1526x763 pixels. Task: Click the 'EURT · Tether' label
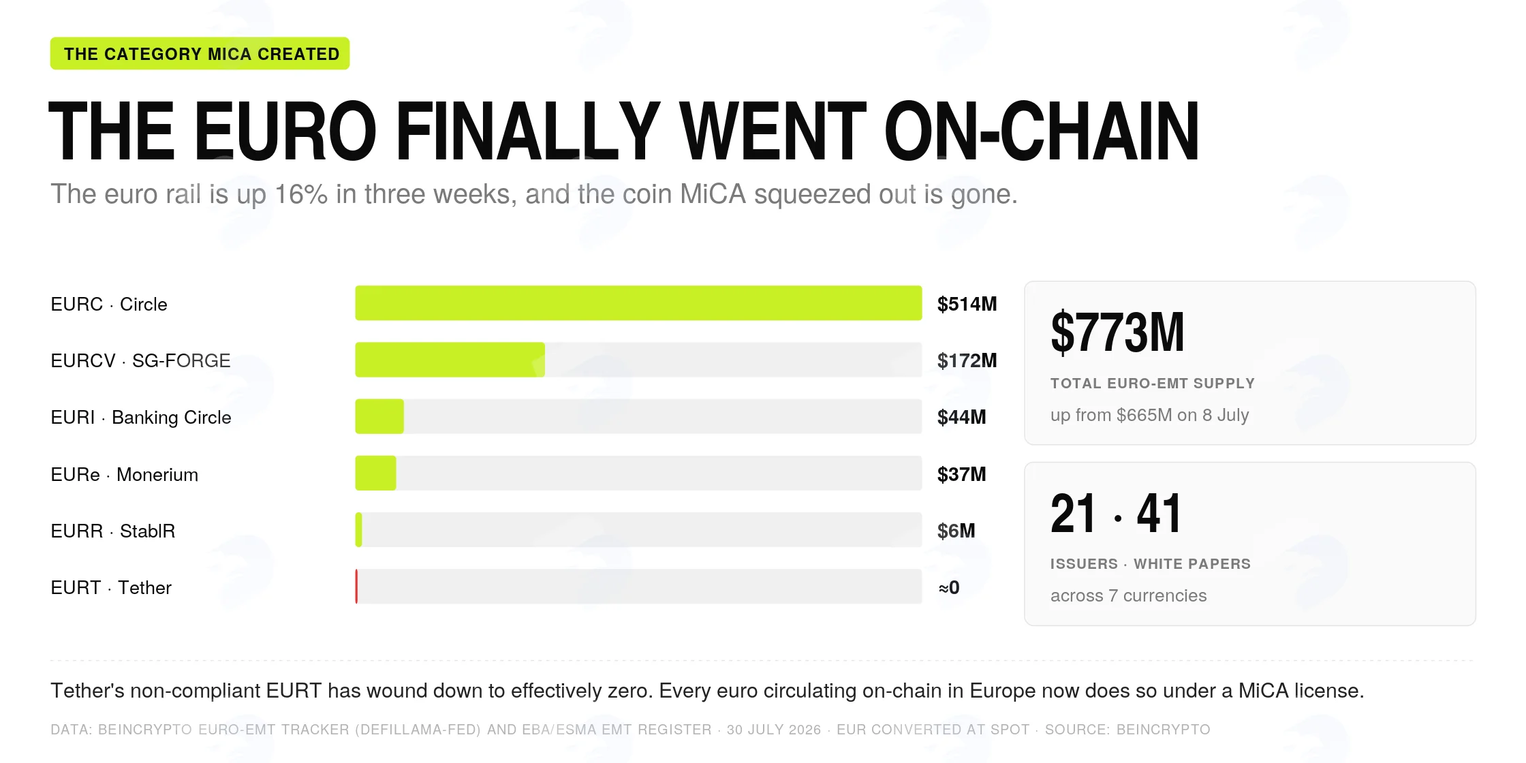[111, 587]
